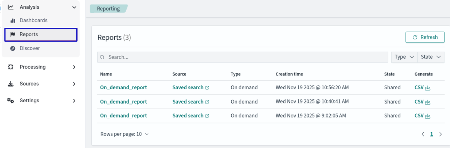
Task: Open Dashboards in the sidebar
Action: (33, 21)
